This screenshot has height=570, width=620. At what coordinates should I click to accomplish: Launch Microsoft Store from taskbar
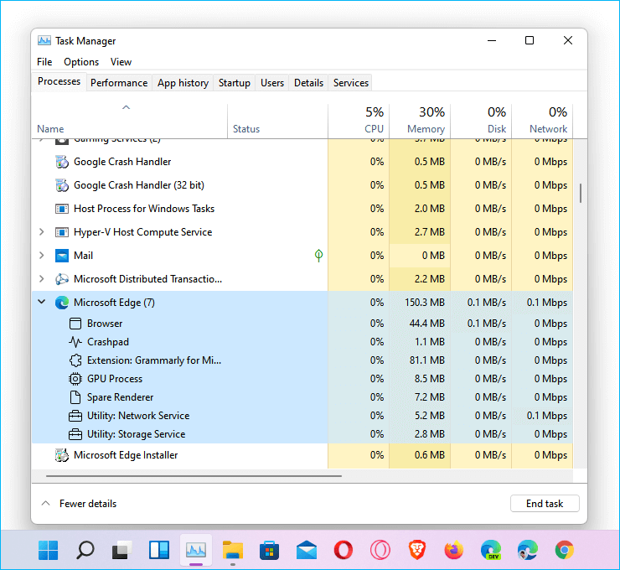pyautogui.click(x=269, y=550)
